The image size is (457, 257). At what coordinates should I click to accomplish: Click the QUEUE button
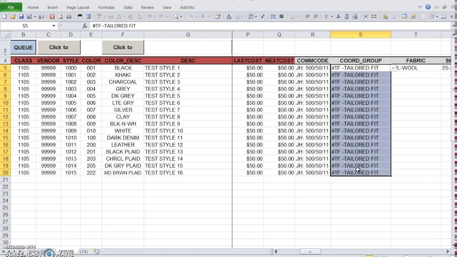[23, 47]
